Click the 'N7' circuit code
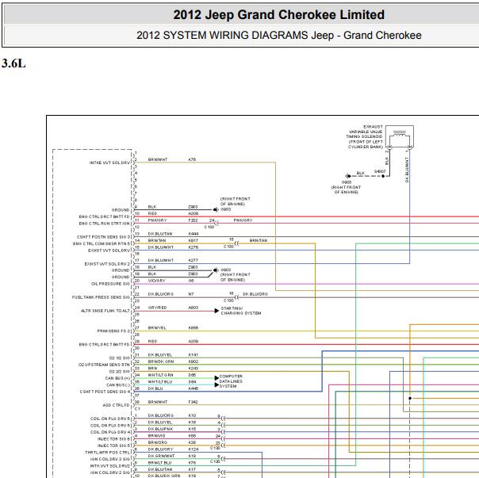This screenshot has width=479, height=478. pos(191,294)
